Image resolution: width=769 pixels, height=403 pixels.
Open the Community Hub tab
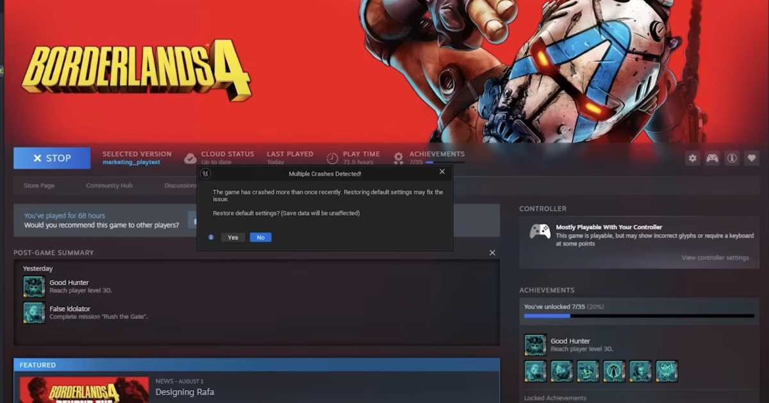tap(109, 186)
